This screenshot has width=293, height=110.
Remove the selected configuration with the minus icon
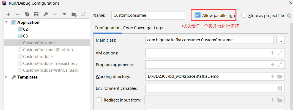17,14
